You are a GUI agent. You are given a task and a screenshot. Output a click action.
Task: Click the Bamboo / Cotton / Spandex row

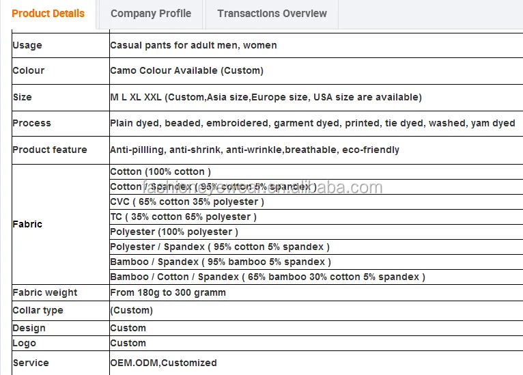point(267,277)
